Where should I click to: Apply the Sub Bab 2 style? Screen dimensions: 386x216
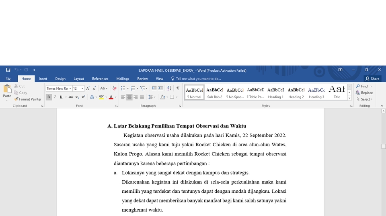[215, 93]
